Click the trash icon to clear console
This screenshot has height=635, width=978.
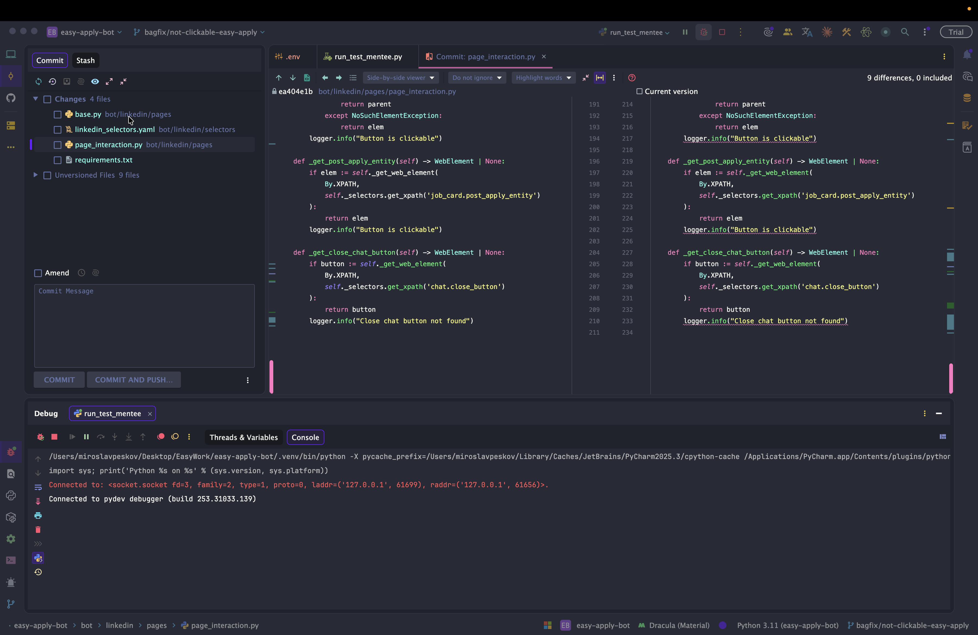pos(38,529)
